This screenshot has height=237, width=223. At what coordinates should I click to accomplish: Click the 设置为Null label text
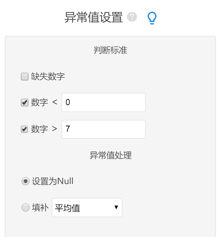tap(53, 181)
